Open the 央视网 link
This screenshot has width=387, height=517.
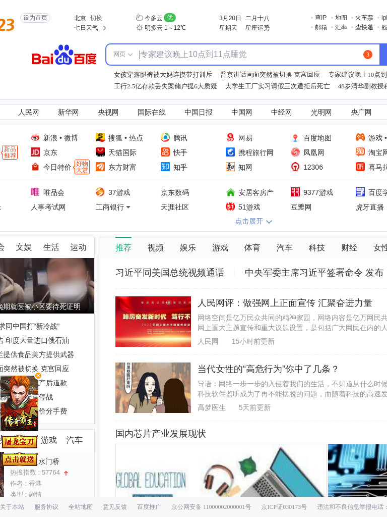pyautogui.click(x=108, y=113)
